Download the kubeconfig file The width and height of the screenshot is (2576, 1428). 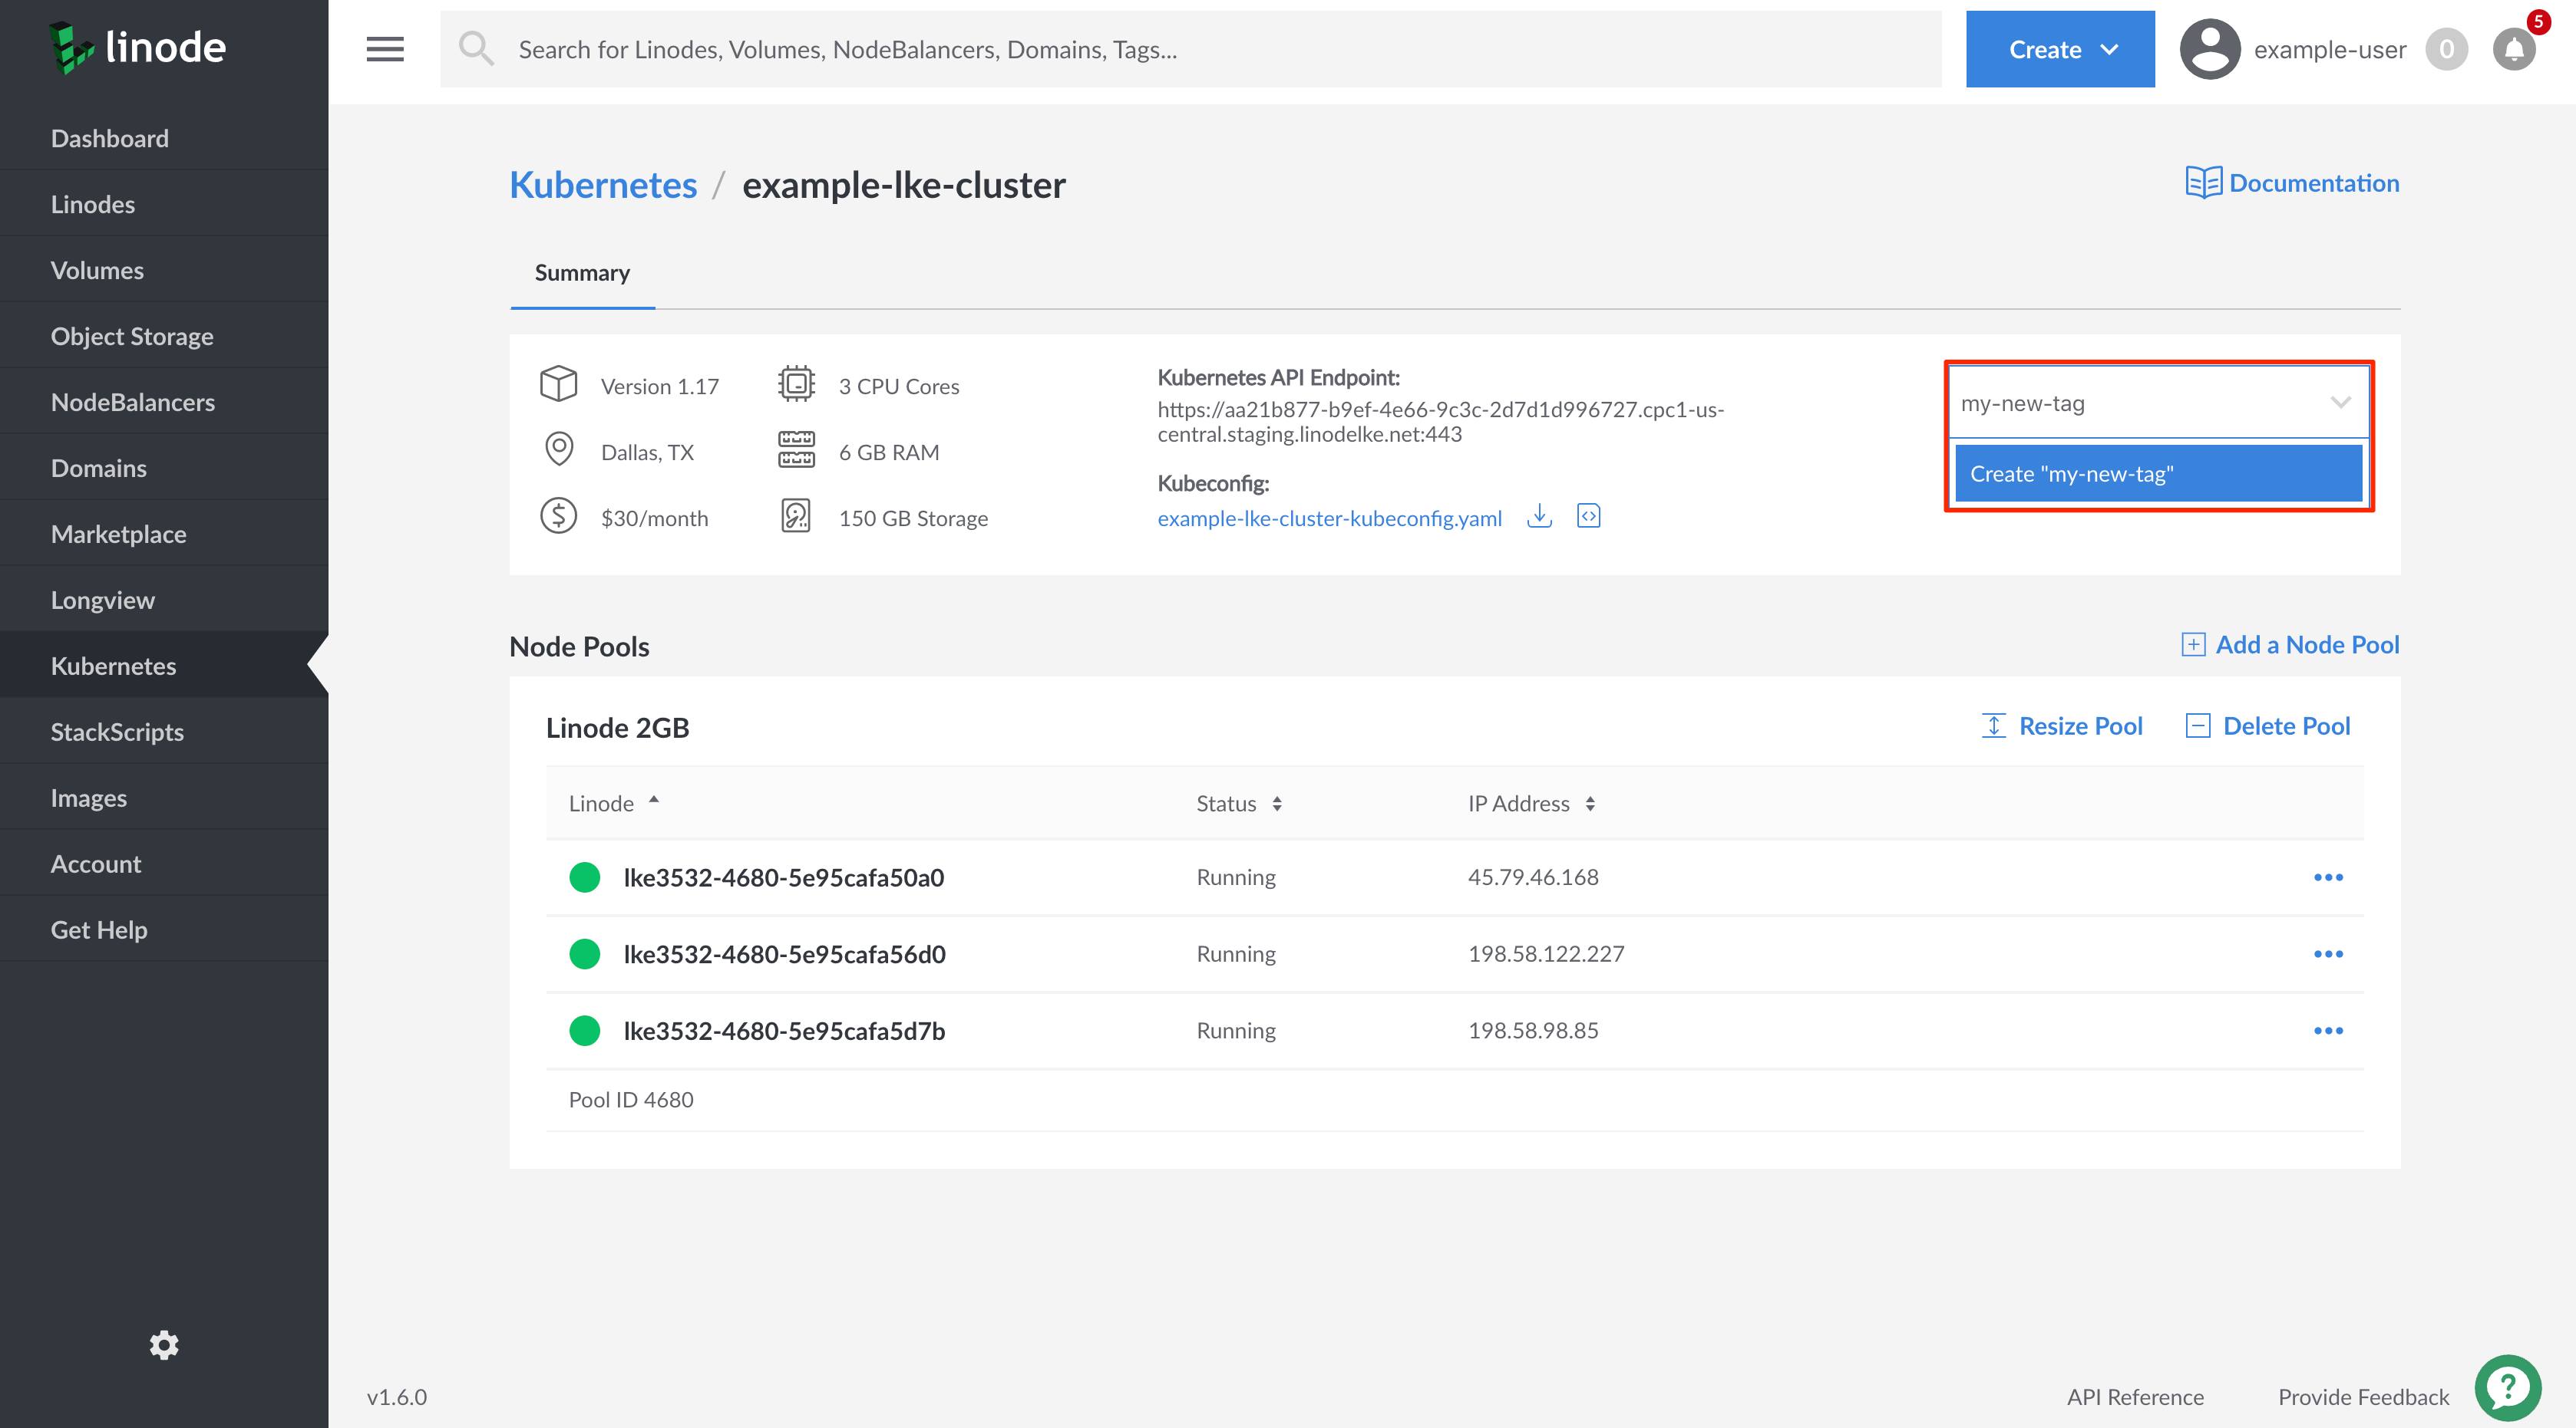point(1539,517)
